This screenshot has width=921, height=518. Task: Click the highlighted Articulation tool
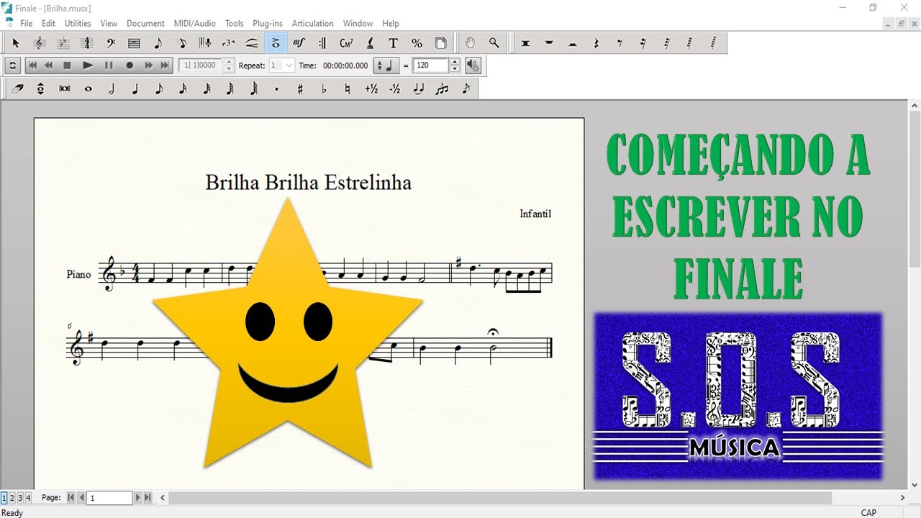pyautogui.click(x=276, y=43)
